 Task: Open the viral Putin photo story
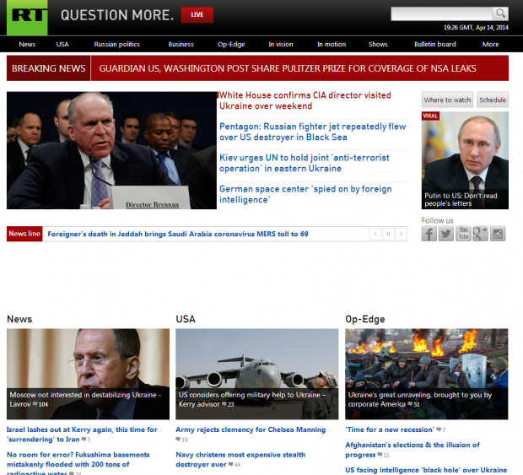pyautogui.click(x=465, y=160)
